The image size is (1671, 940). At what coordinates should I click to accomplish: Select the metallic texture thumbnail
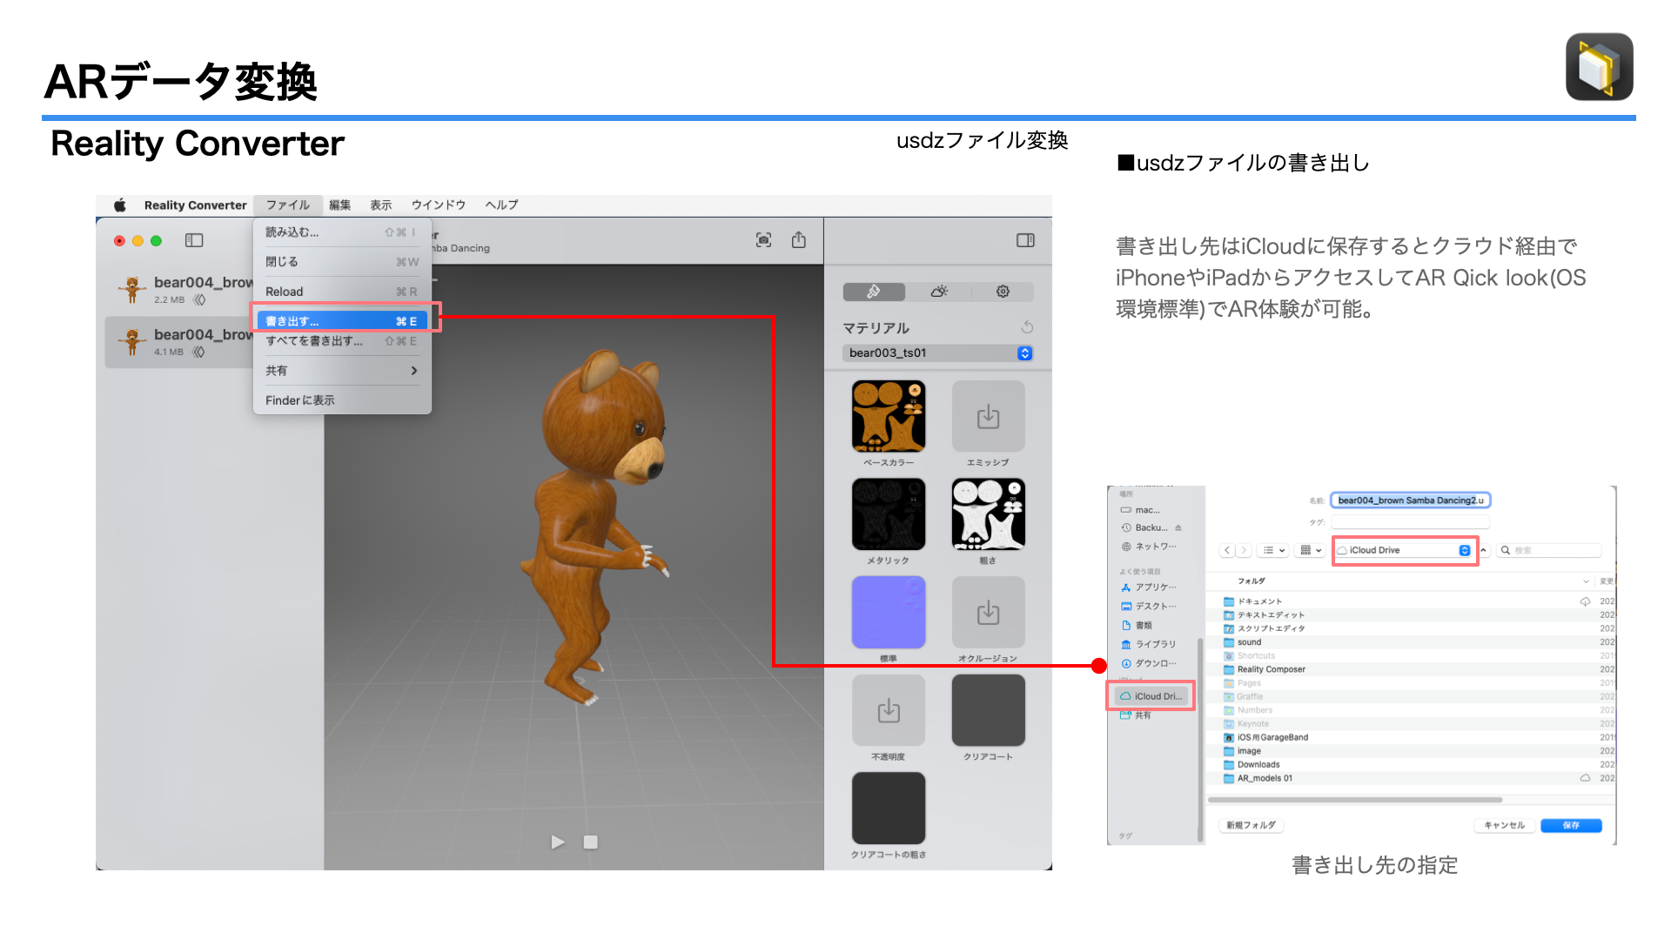[889, 514]
